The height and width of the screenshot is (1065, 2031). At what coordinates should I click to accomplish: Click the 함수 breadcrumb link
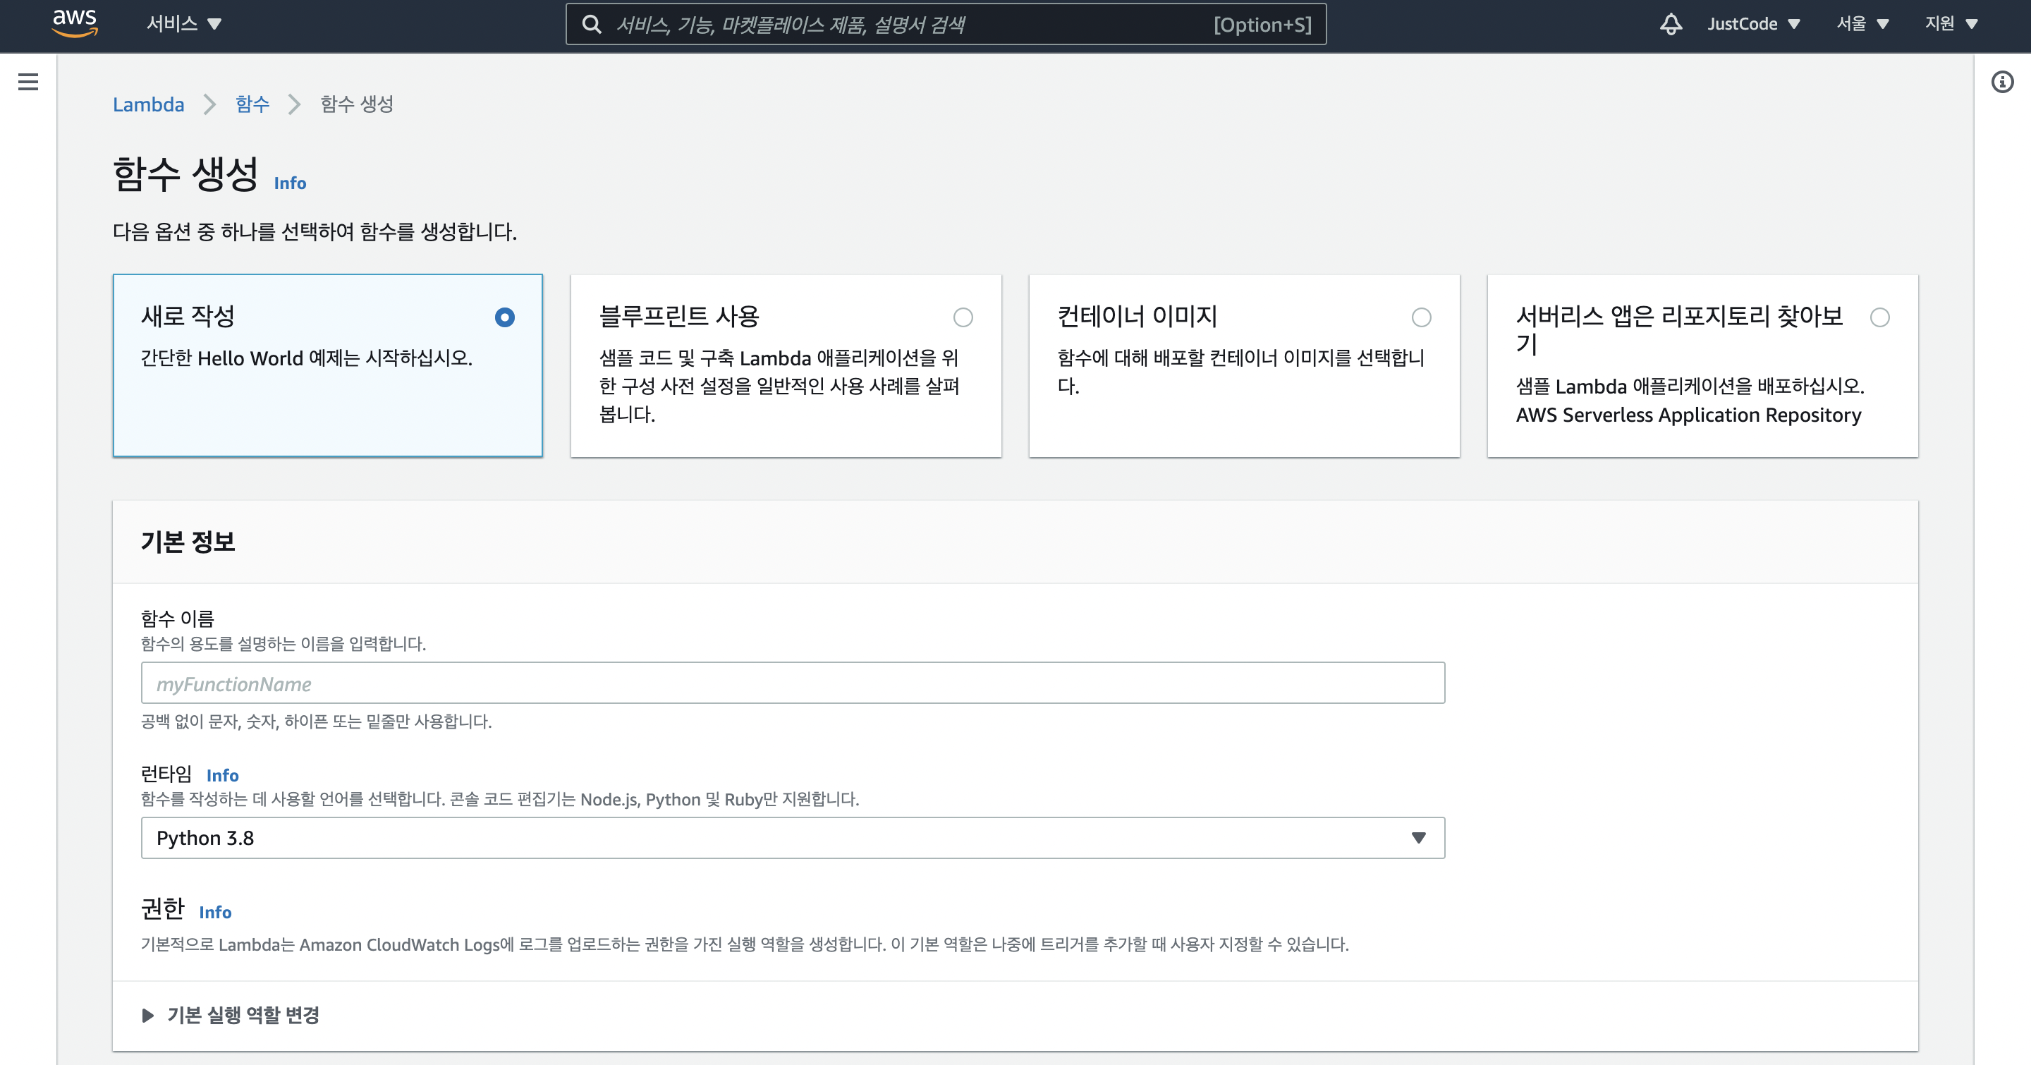click(252, 104)
